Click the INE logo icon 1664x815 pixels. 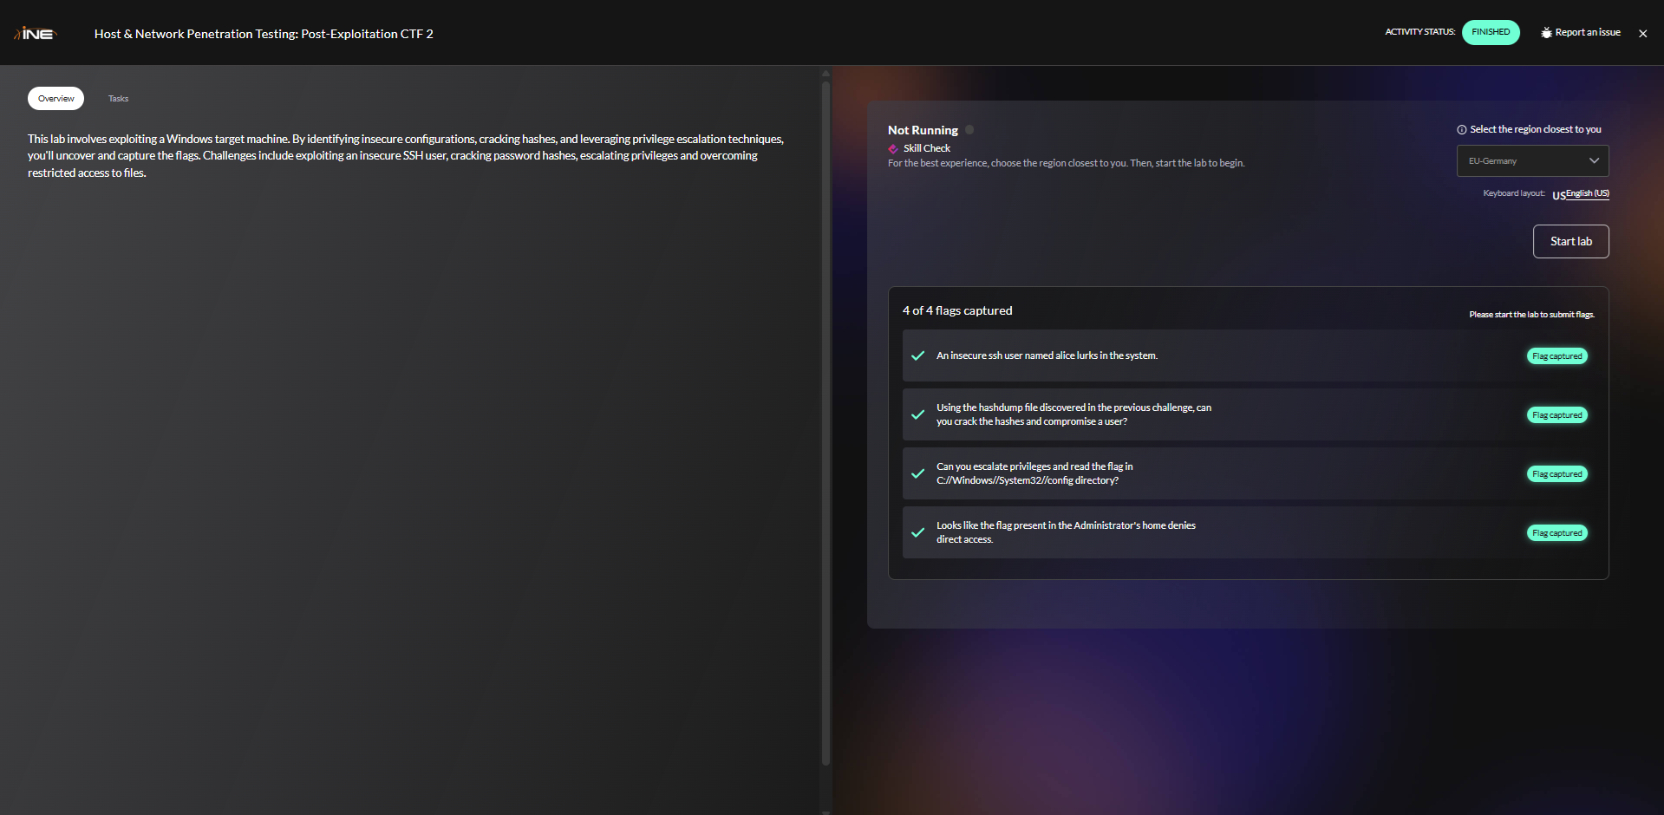[35, 34]
